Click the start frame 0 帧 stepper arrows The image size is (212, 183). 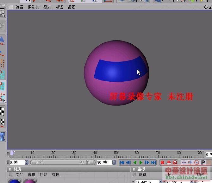27,162
